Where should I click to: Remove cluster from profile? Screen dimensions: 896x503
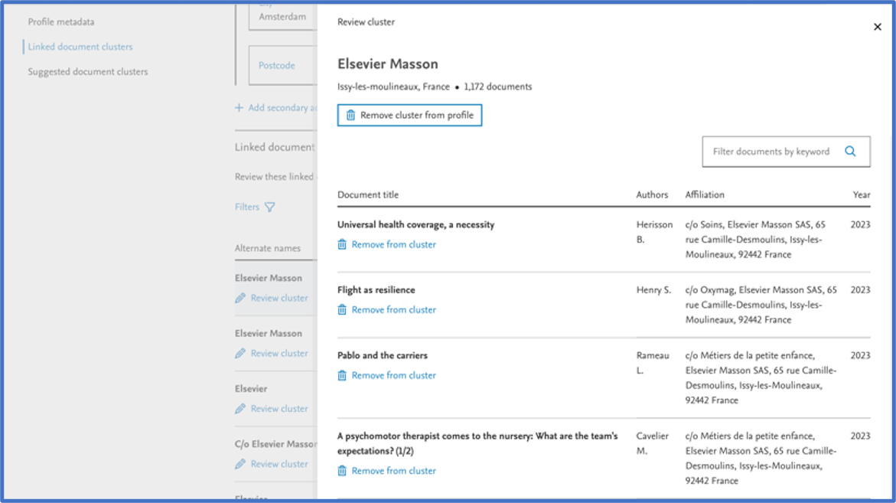tap(409, 116)
